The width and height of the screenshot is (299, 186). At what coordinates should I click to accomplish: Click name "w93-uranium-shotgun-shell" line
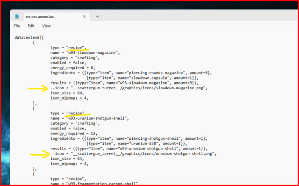click(x=90, y=118)
